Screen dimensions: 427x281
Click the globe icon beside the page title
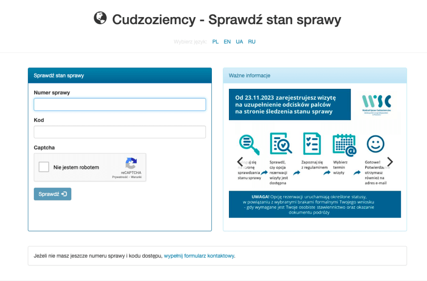pyautogui.click(x=100, y=18)
